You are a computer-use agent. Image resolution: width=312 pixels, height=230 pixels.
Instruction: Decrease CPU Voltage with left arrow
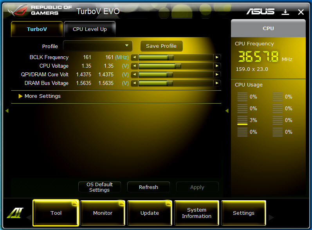(135, 66)
